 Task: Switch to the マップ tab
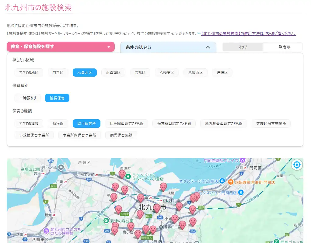coord(243,47)
